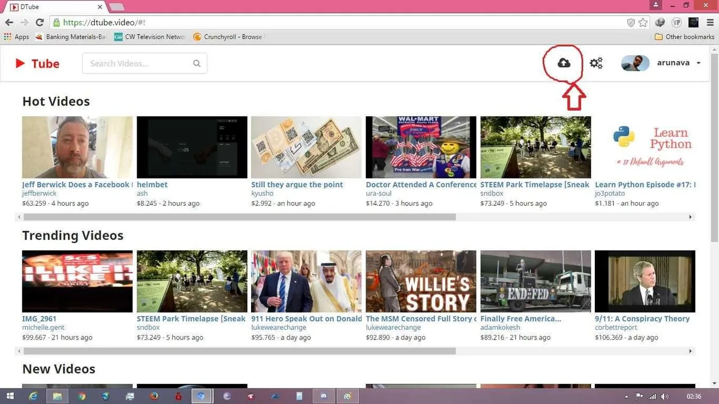Click the Trending Videos left scroll arrow
The width and height of the screenshot is (719, 404).
(19, 351)
